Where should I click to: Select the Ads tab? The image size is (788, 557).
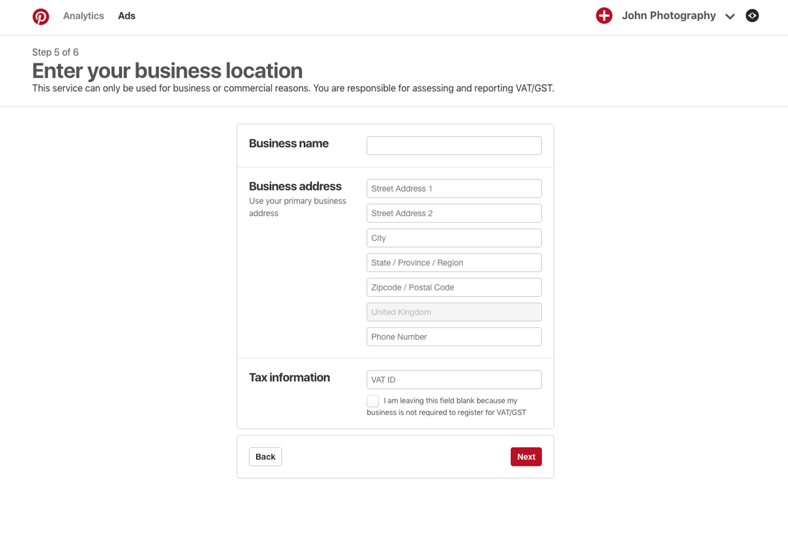[126, 16]
